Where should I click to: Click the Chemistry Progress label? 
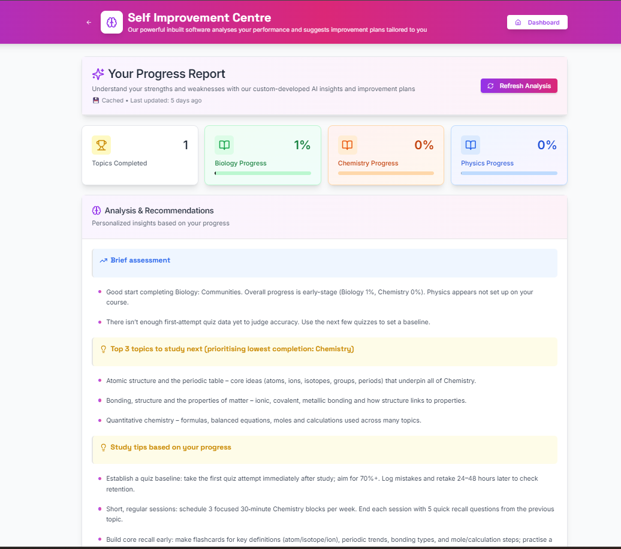pos(368,163)
